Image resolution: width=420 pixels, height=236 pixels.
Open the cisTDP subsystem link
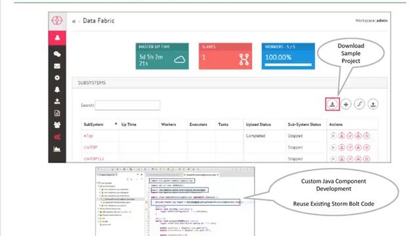(91, 147)
